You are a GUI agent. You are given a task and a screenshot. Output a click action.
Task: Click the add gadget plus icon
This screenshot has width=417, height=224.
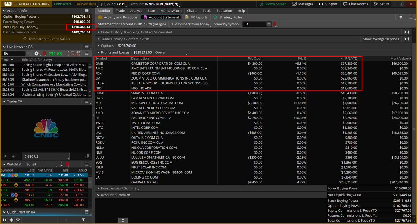point(11,220)
